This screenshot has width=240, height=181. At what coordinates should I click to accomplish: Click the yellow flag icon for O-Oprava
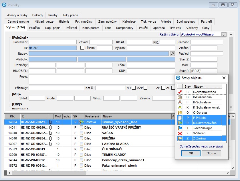click(x=180, y=113)
